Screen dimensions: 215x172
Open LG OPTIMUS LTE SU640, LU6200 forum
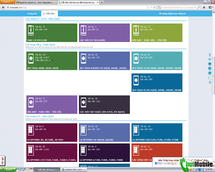coord(104,133)
